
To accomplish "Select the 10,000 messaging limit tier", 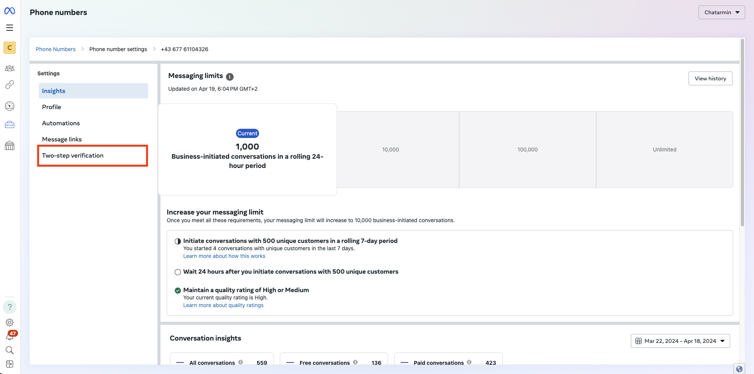I will (390, 150).
